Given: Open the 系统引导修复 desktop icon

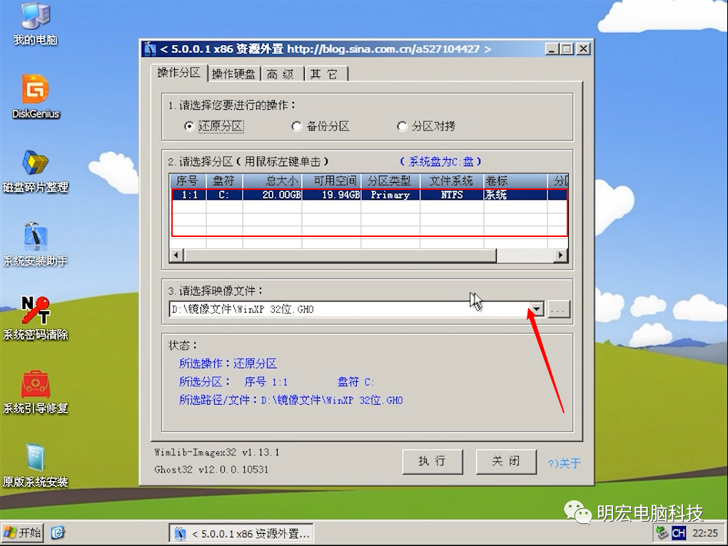Looking at the screenshot, I should pos(35,385).
